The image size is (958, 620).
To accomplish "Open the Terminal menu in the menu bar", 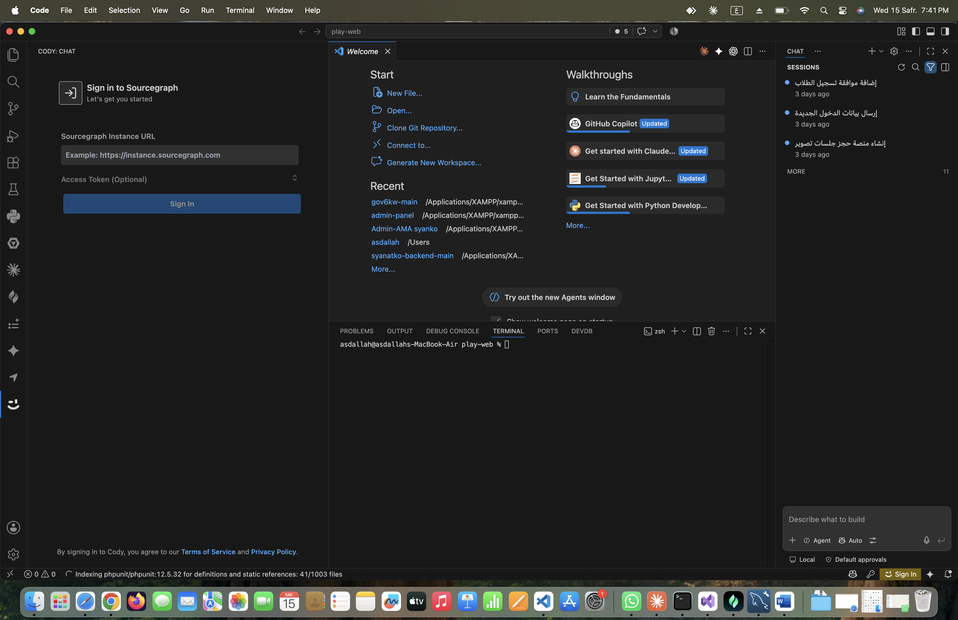I will pos(240,10).
